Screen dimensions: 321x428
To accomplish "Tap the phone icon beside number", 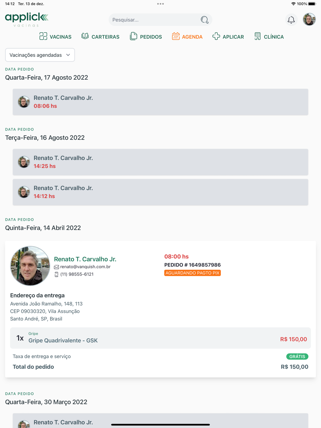I will coord(56,274).
